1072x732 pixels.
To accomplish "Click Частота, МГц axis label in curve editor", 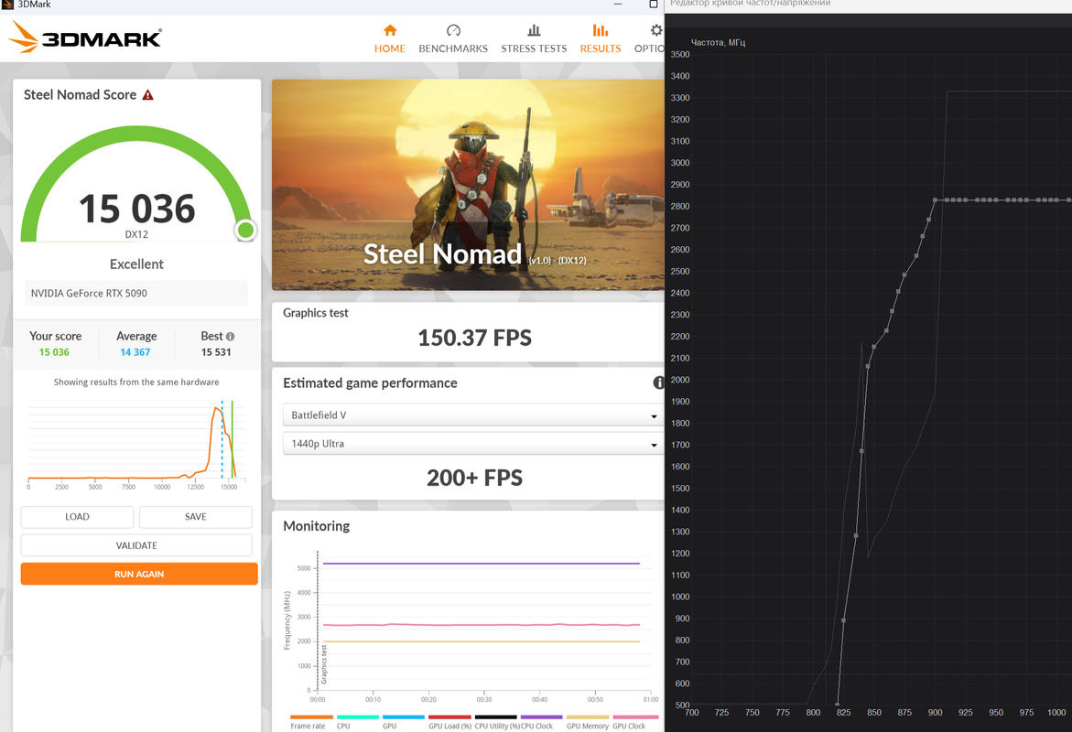I will pos(718,42).
